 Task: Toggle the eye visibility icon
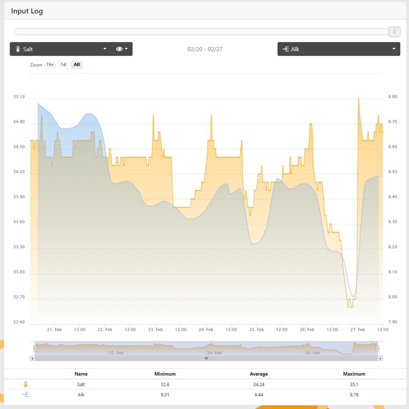coord(119,49)
